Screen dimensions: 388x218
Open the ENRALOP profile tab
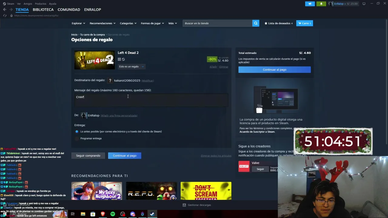click(x=92, y=10)
